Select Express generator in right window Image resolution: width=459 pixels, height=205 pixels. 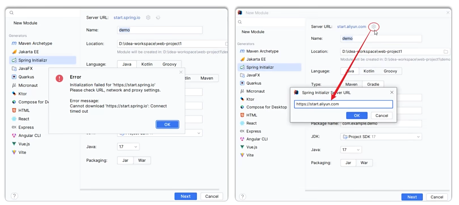click(x=269, y=131)
